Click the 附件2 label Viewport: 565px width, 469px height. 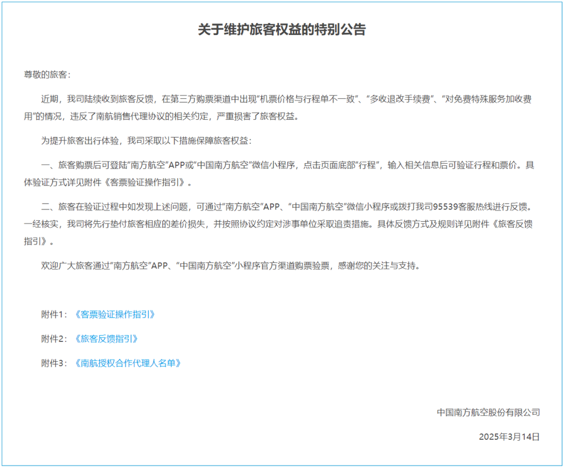[x=55, y=339]
